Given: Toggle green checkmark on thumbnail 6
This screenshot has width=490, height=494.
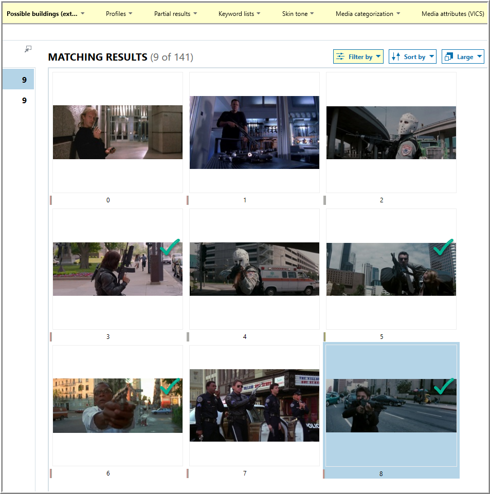Looking at the screenshot, I should [169, 386].
